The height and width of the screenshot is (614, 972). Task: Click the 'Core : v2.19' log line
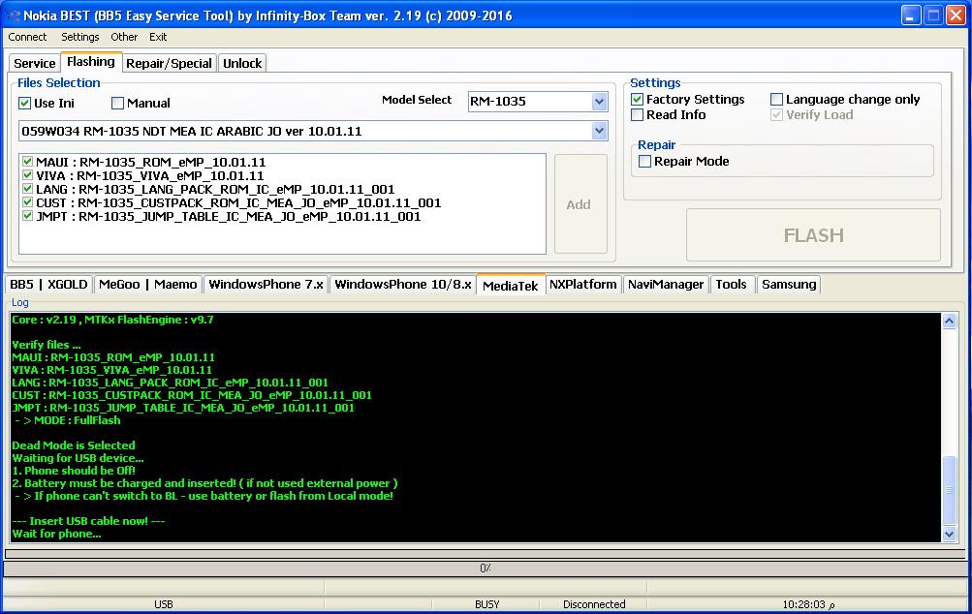112,320
